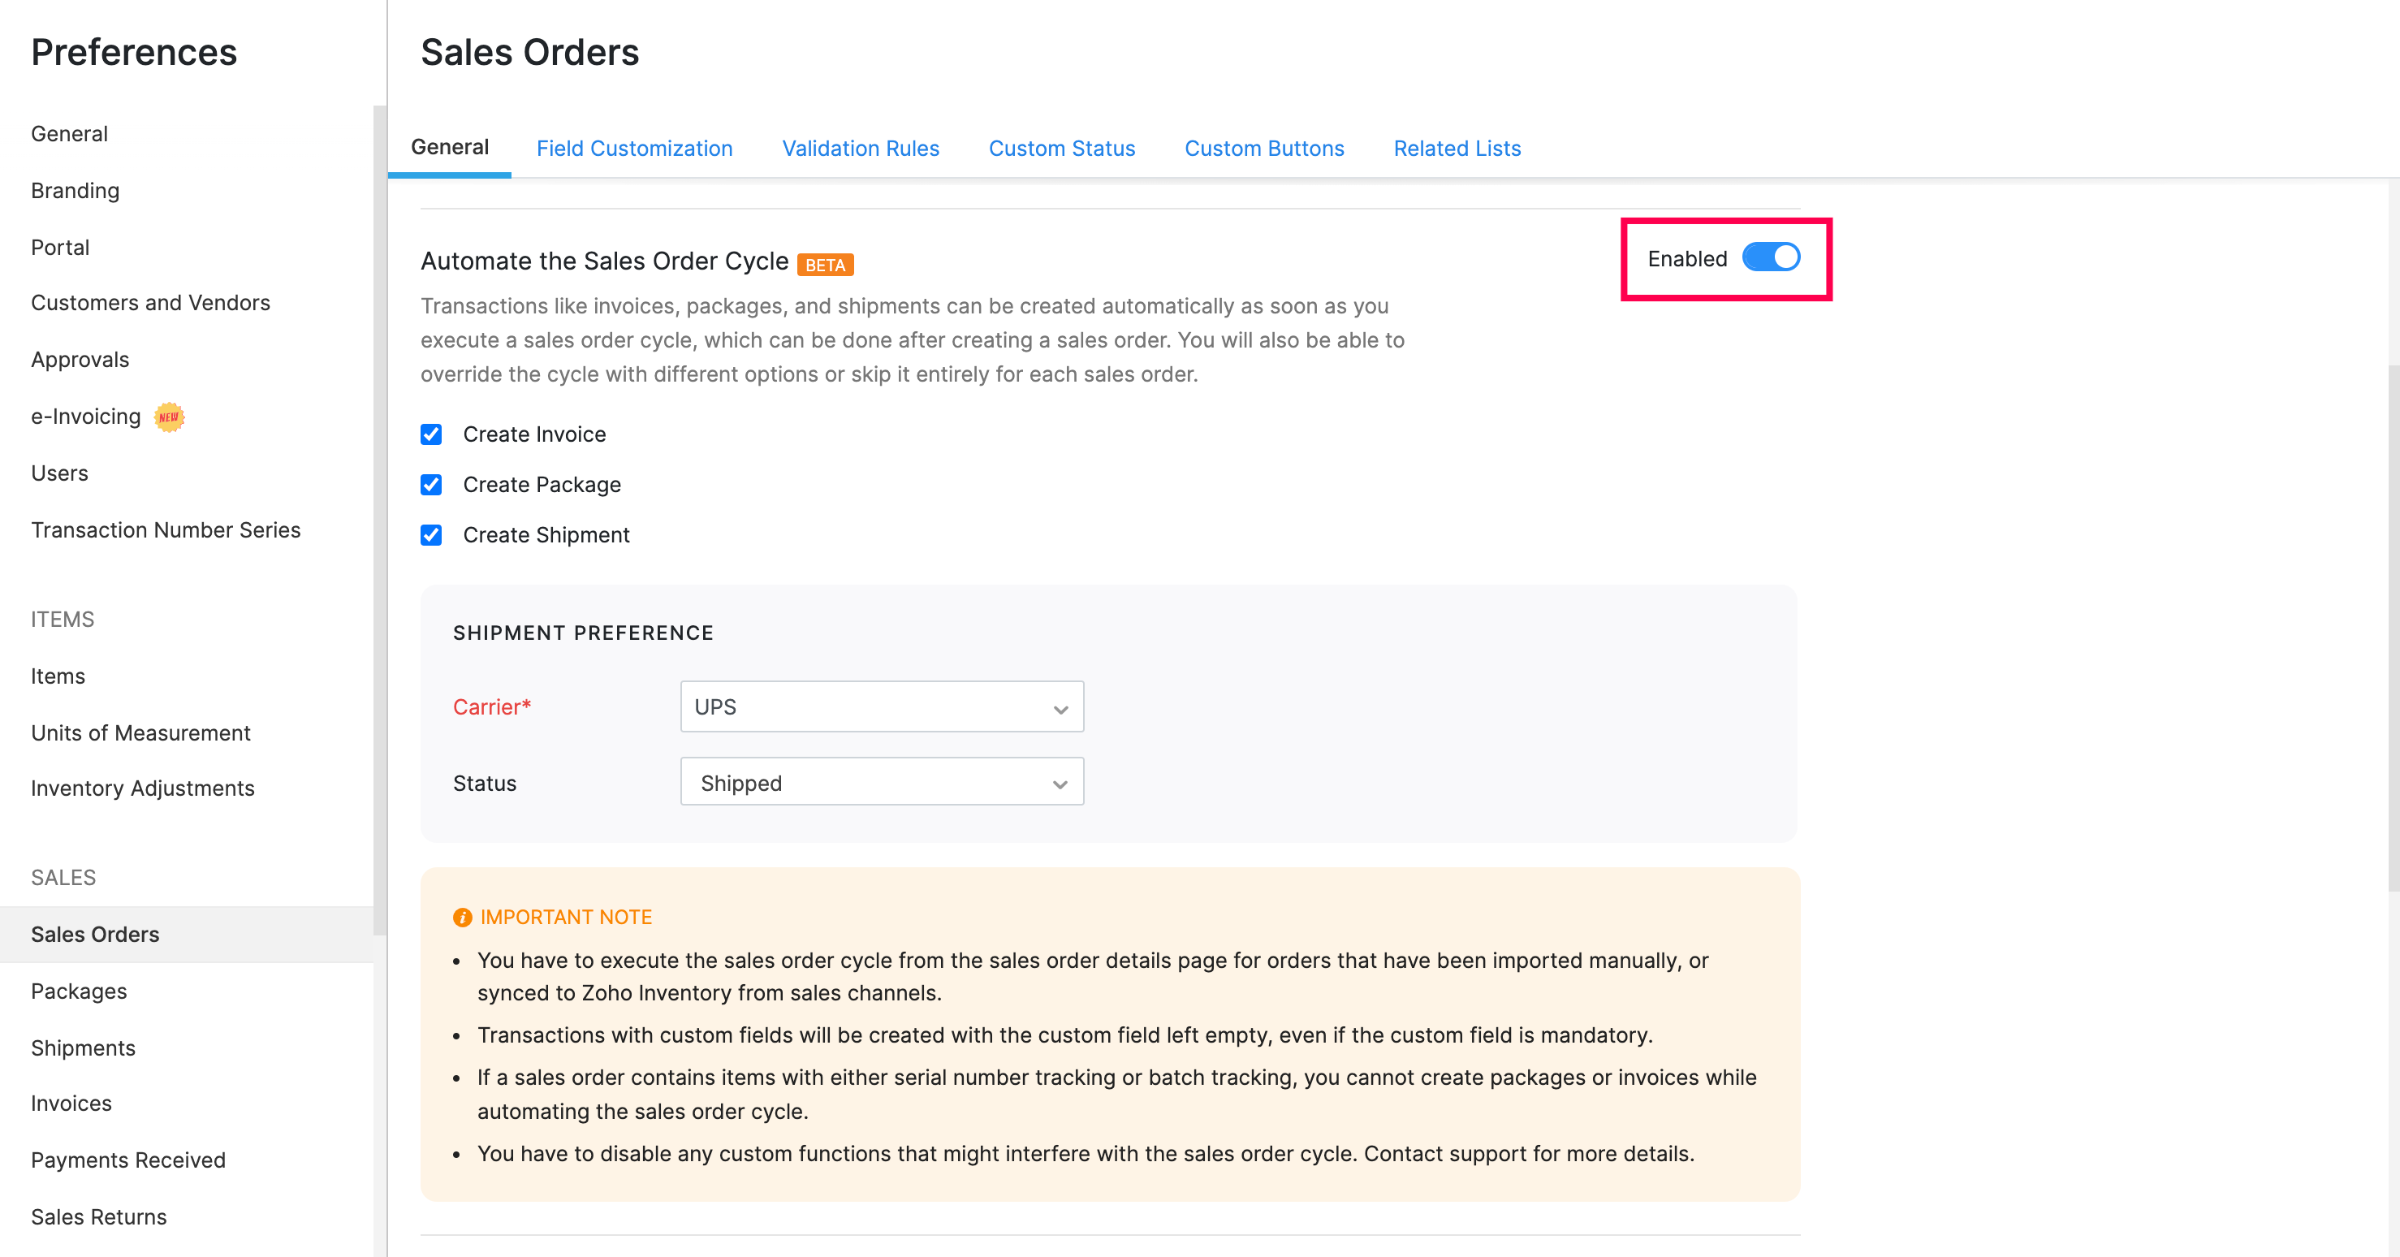Uncheck the Create Invoice checkbox
The height and width of the screenshot is (1257, 2400).
coord(431,434)
